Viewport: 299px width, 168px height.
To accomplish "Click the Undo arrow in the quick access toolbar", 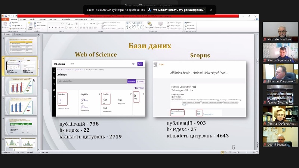I will coord(9,16).
